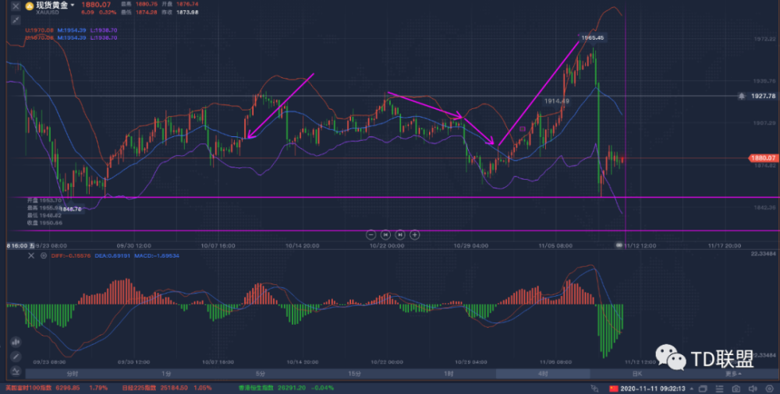
Task: Select the 分时 timeframe tab
Action: tap(71, 374)
